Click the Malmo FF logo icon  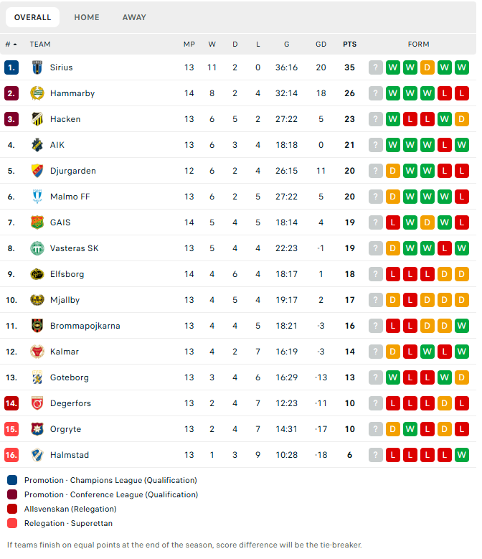(37, 197)
